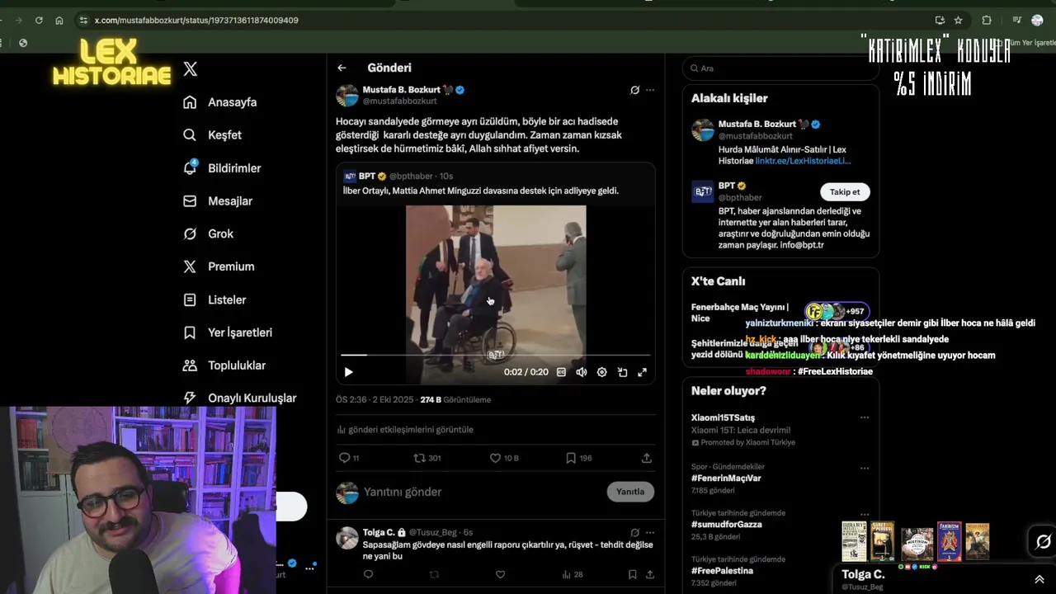Open more options for #FenerinMaçıVar trend
The width and height of the screenshot is (1056, 594).
click(865, 468)
